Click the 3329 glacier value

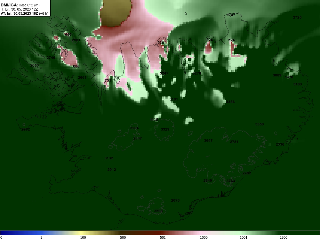[165, 129]
